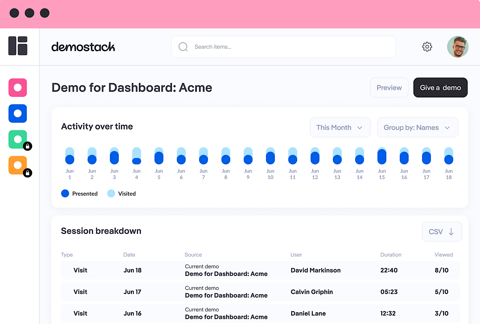
Task: Select the Jun 4 activity bar
Action: pos(137,156)
